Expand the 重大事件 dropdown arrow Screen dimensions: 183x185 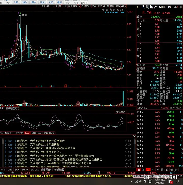click(79, 6)
